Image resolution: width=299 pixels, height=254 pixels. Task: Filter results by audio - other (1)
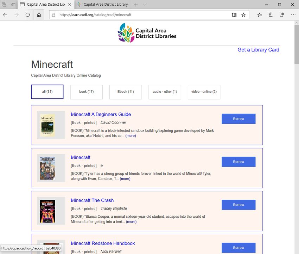point(165,92)
